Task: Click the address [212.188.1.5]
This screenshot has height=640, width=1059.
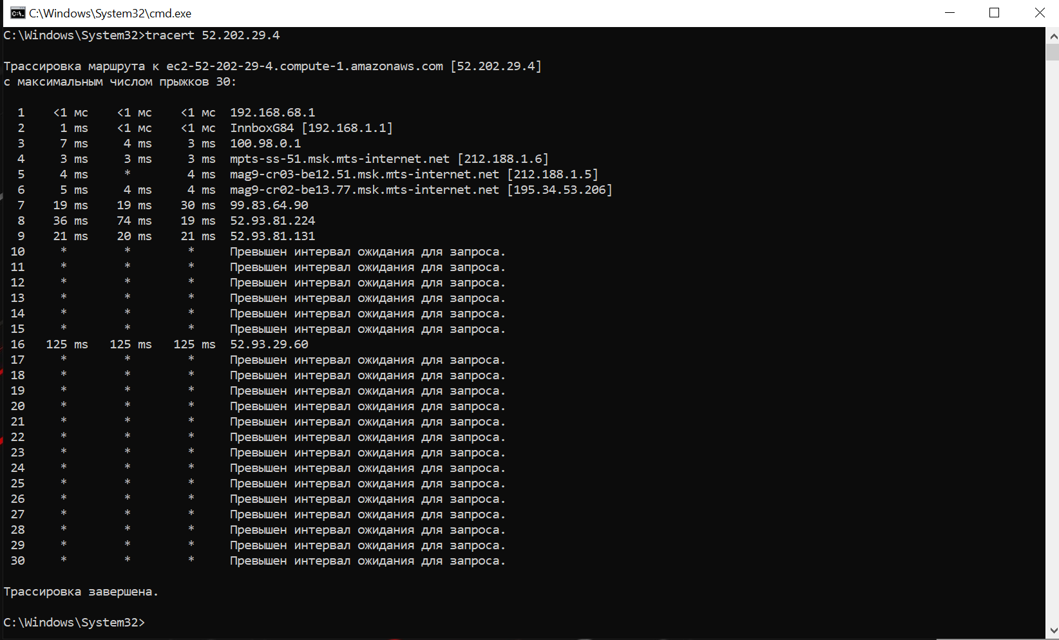Action: click(x=553, y=174)
